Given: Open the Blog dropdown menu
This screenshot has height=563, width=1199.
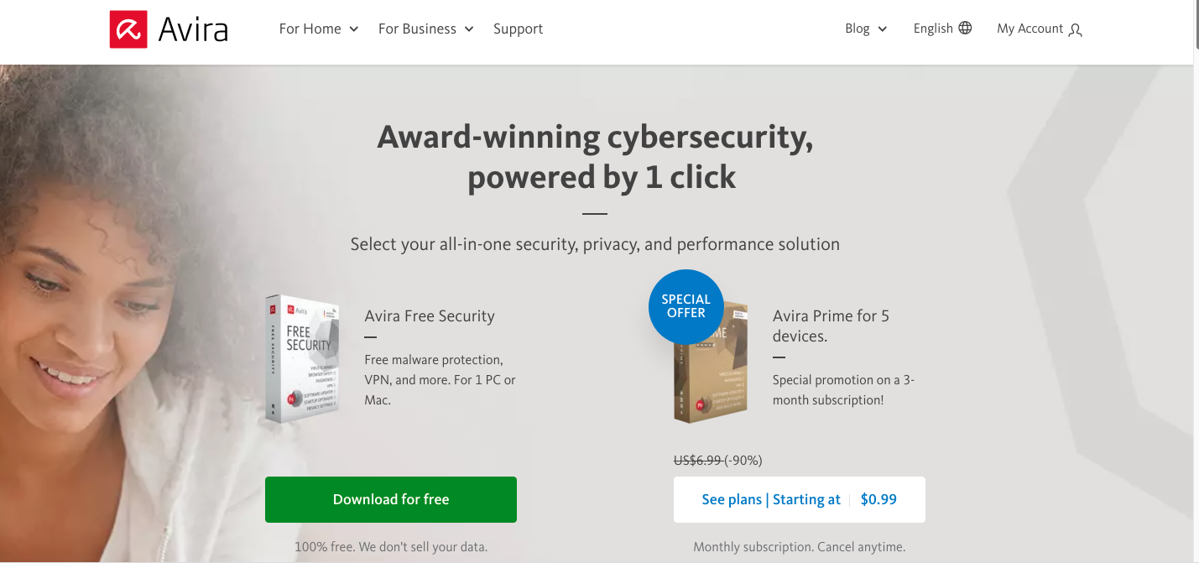Looking at the screenshot, I should 866,29.
